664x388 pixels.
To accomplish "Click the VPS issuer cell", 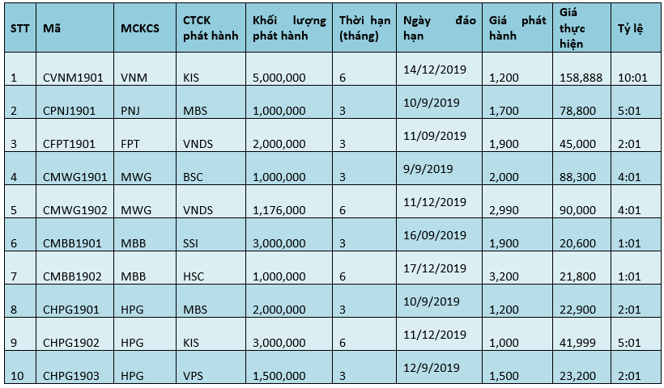I will pos(211,367).
